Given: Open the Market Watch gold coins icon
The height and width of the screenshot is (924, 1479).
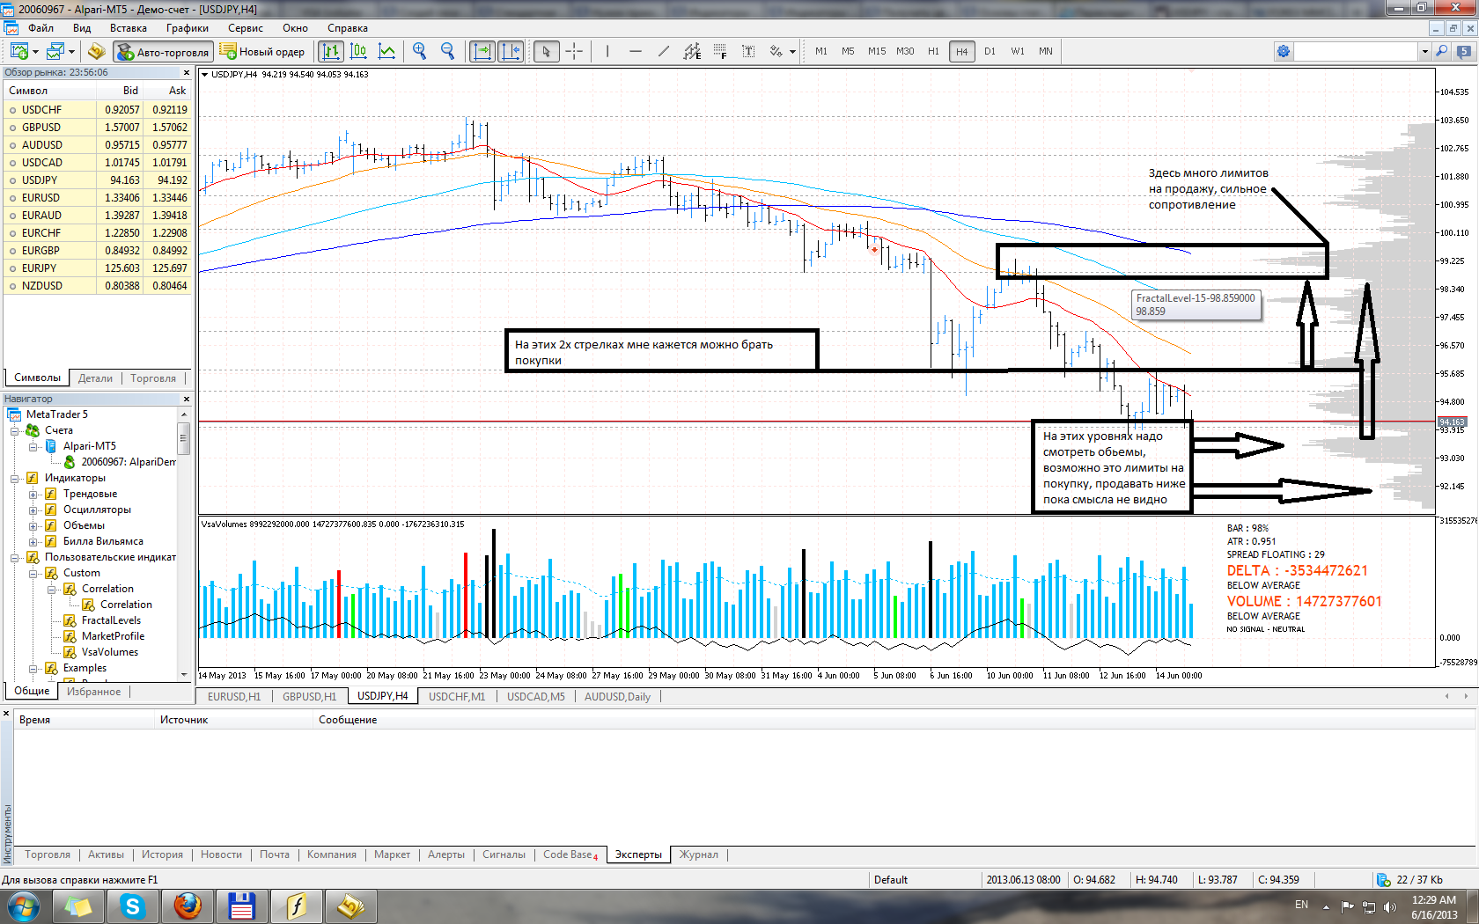Looking at the screenshot, I should [x=96, y=51].
